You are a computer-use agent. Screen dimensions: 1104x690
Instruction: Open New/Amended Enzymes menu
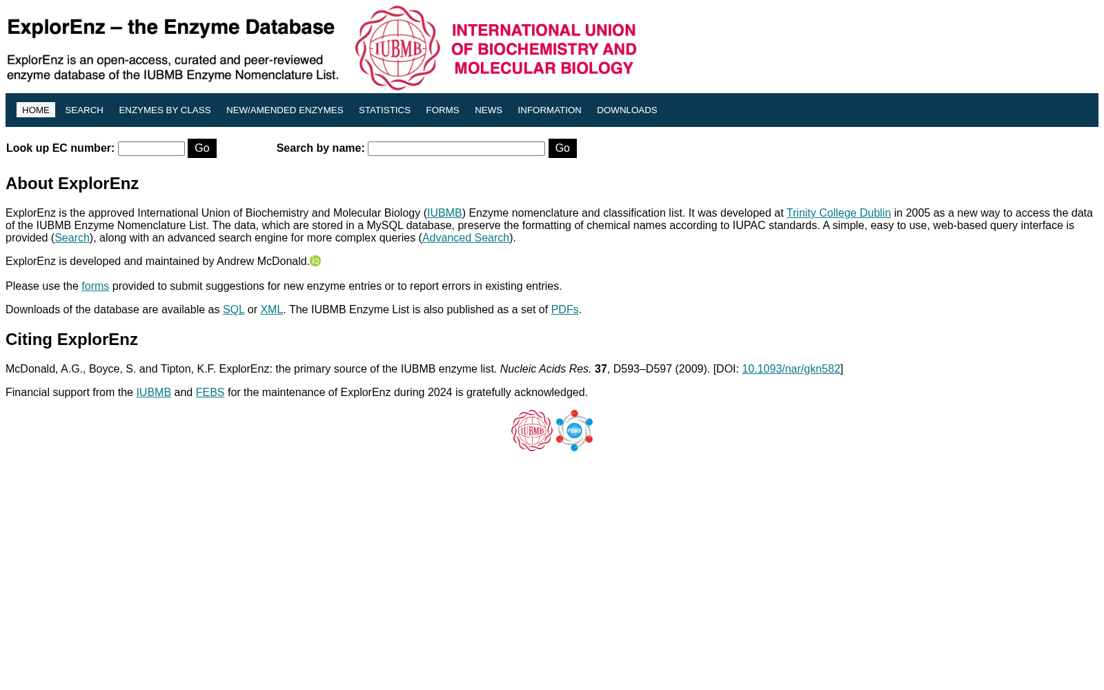click(285, 110)
